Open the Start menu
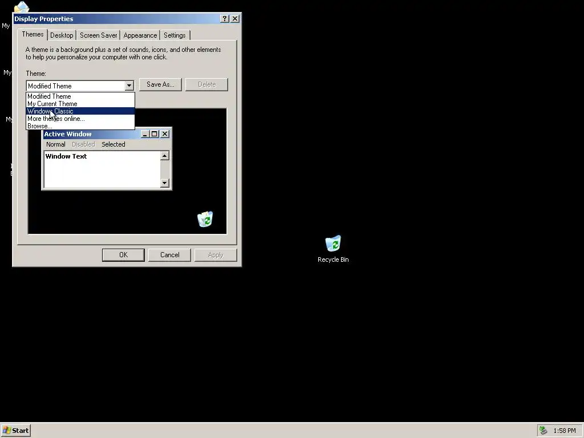584x438 pixels. coord(15,431)
